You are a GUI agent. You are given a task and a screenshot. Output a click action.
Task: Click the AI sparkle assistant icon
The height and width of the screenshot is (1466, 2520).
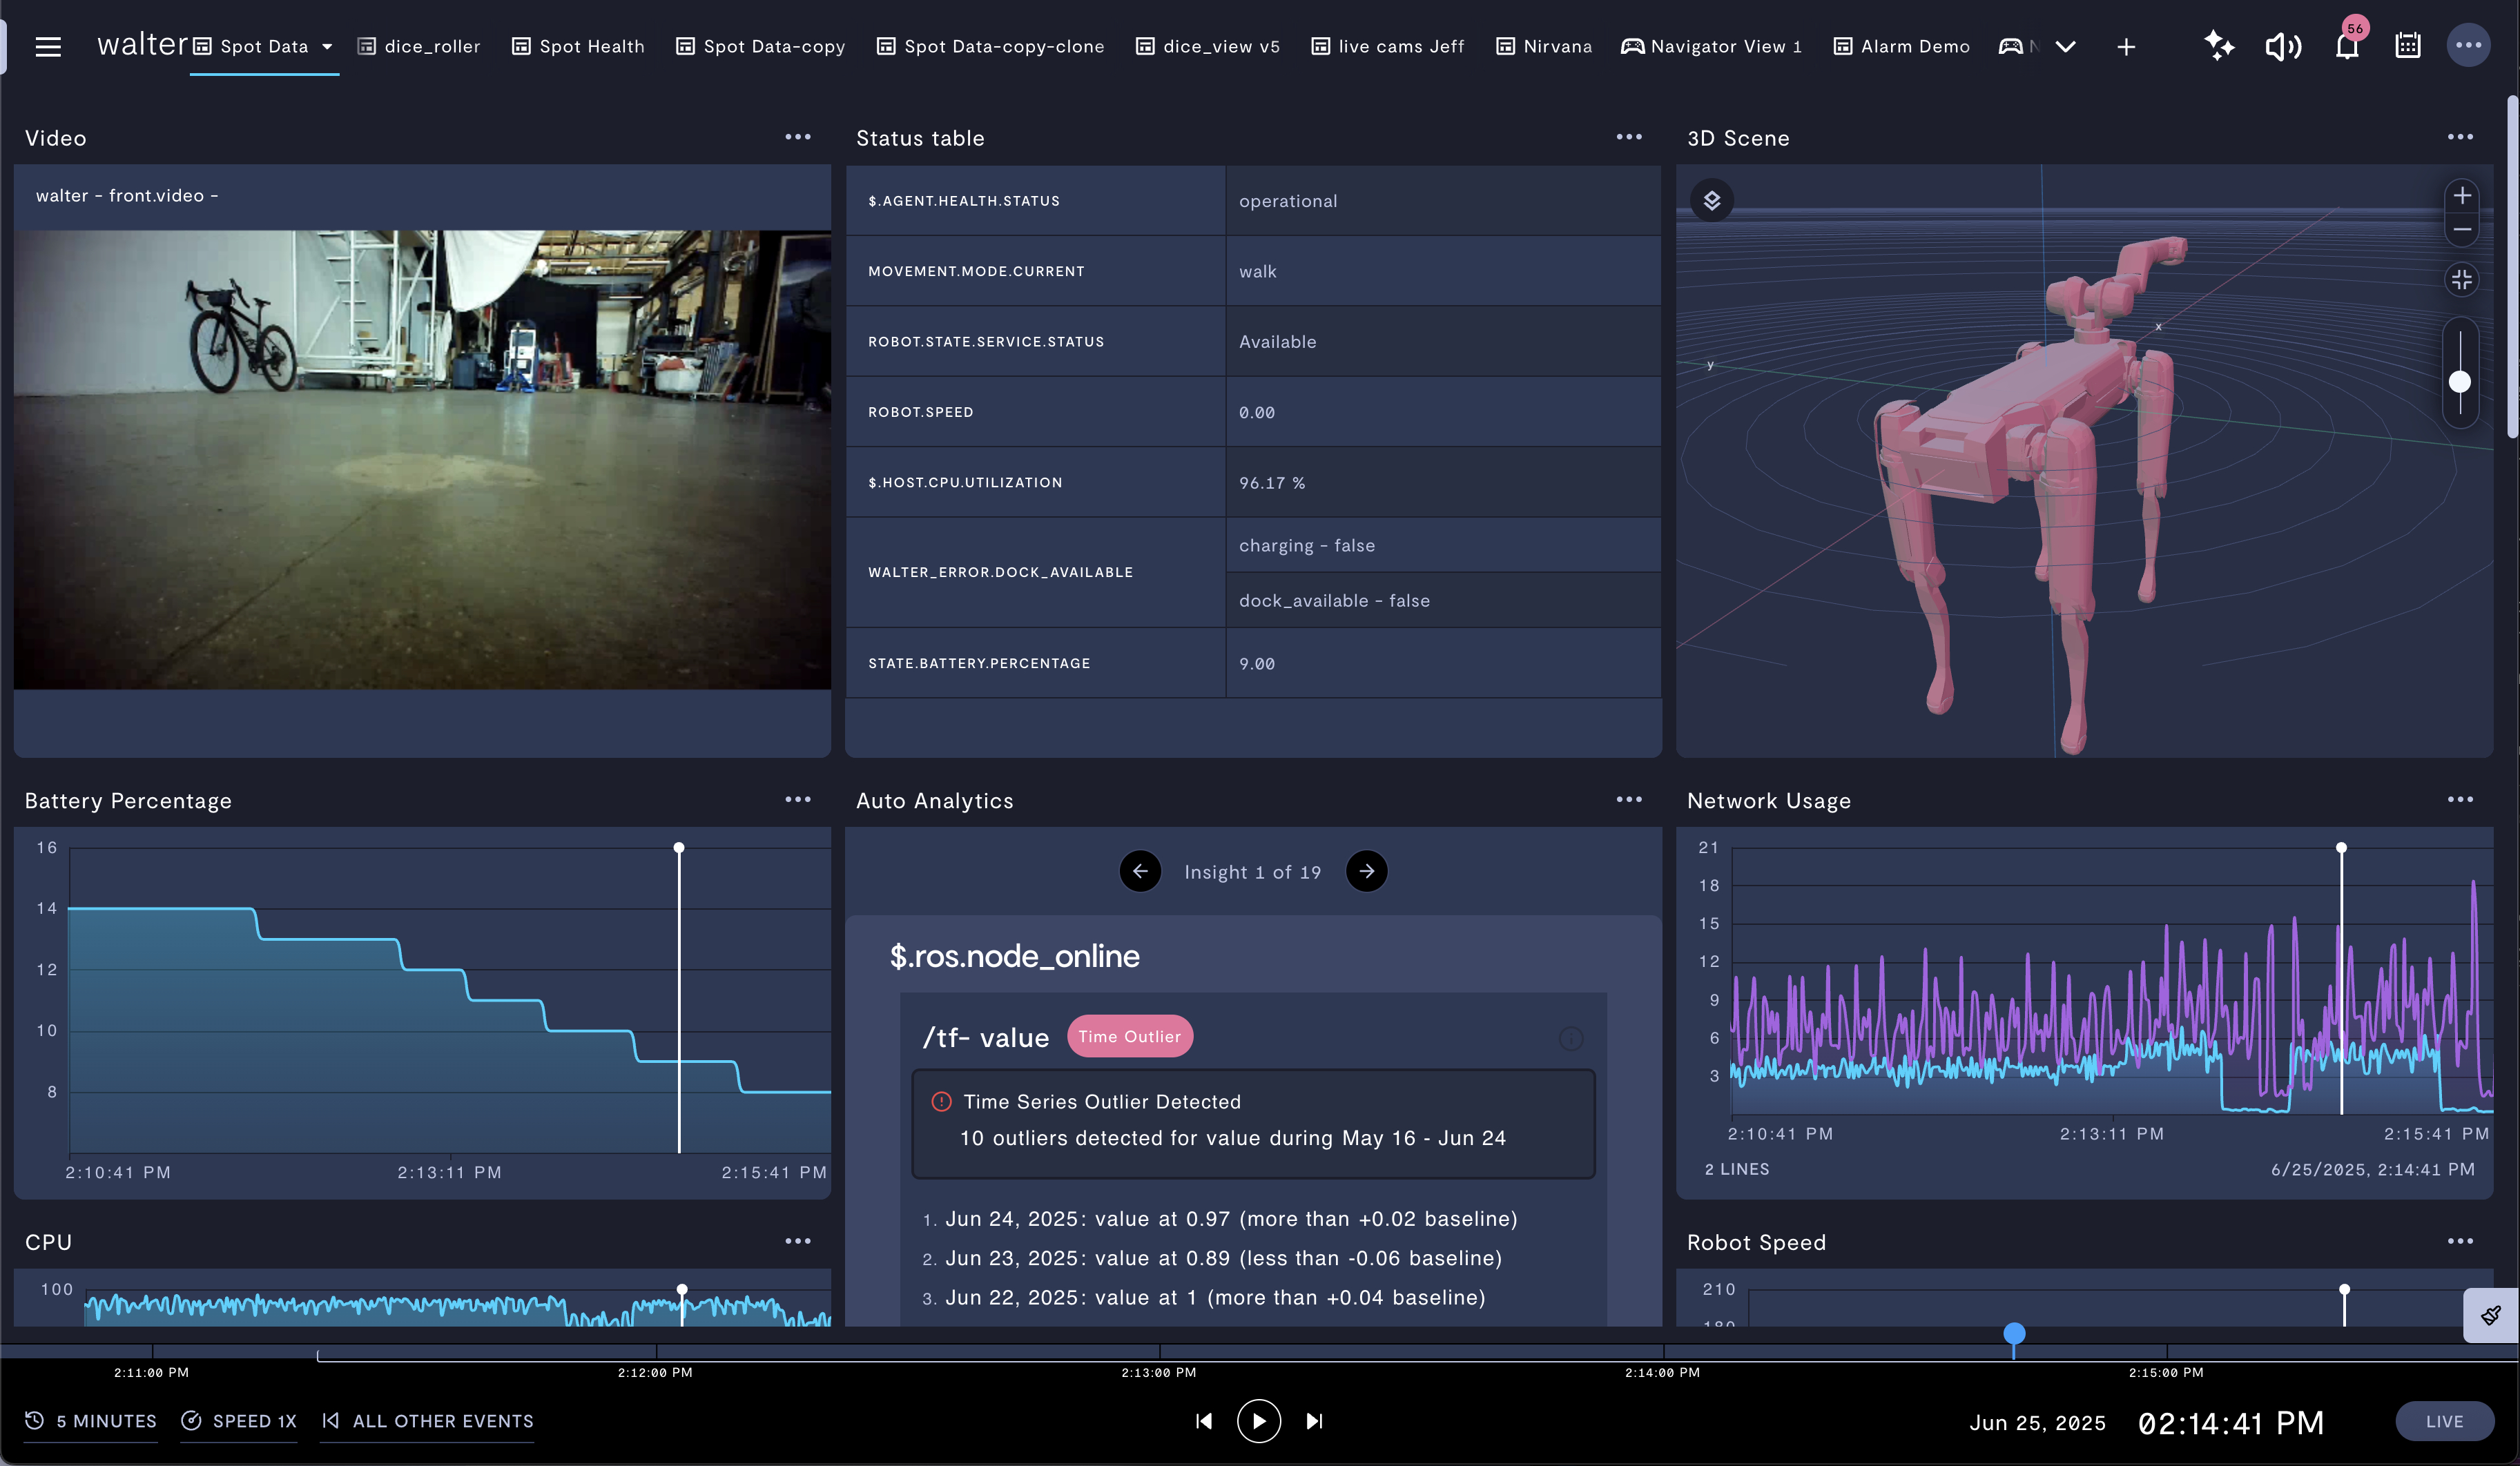[x=2219, y=46]
